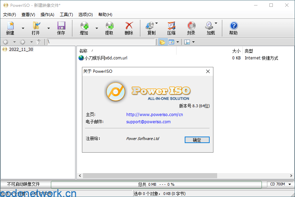Open the poweriso.com/cn homepage link
The image size is (295, 197).
coord(154,115)
